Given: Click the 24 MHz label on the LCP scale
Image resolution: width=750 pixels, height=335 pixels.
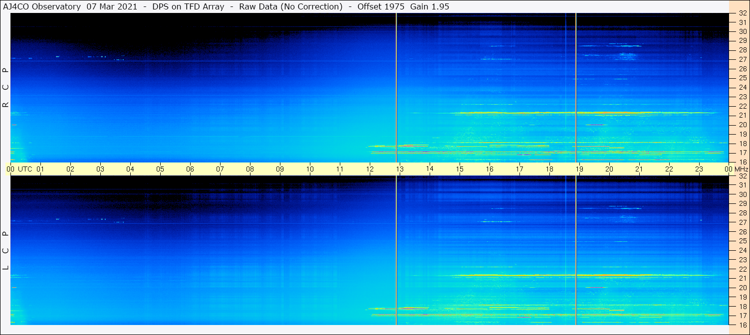Looking at the screenshot, I should pos(742,250).
